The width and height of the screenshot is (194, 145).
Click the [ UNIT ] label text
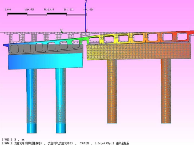pyautogui.click(x=7, y=140)
